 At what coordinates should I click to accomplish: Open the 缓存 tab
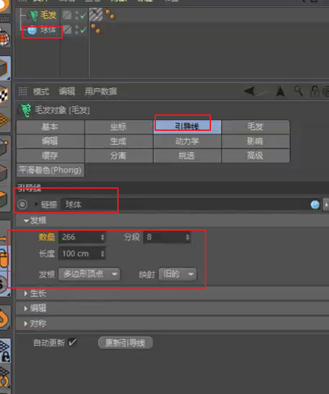pyautogui.click(x=50, y=156)
